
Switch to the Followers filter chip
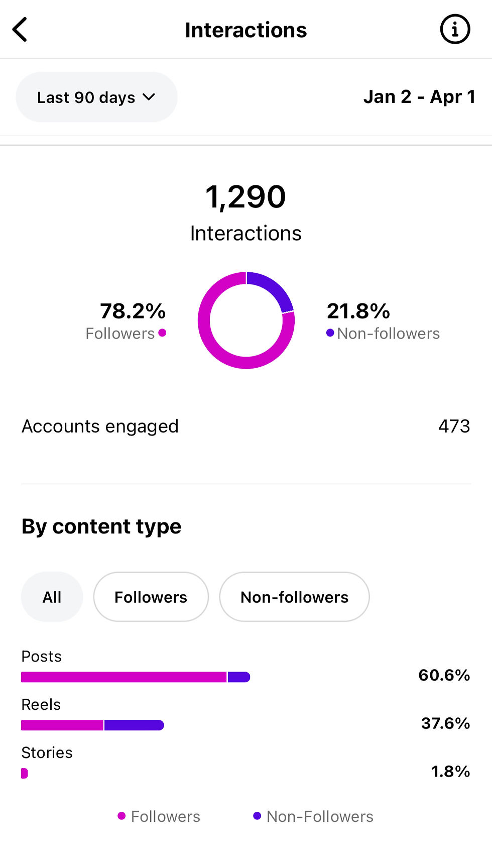tap(151, 597)
